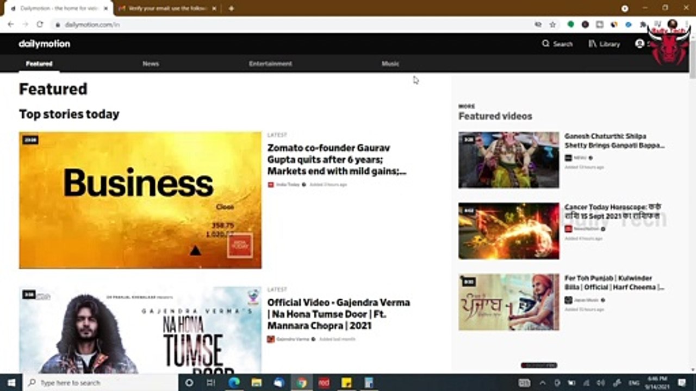Open the Business video thumbnail
Image resolution: width=696 pixels, height=391 pixels.
pyautogui.click(x=140, y=200)
